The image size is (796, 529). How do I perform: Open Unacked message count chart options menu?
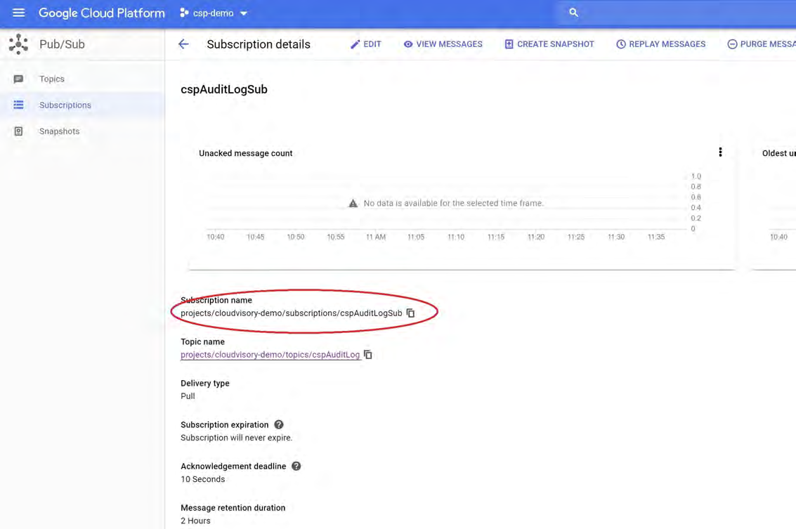720,152
